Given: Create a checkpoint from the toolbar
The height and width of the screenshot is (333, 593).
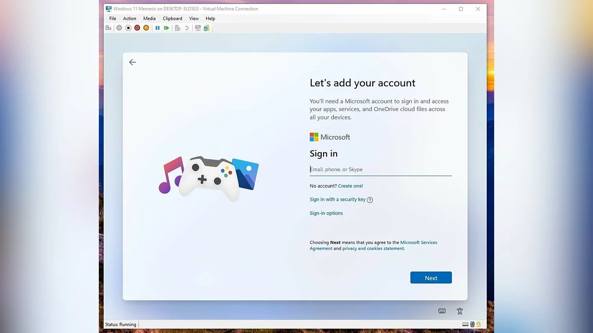Looking at the screenshot, I should [x=177, y=28].
